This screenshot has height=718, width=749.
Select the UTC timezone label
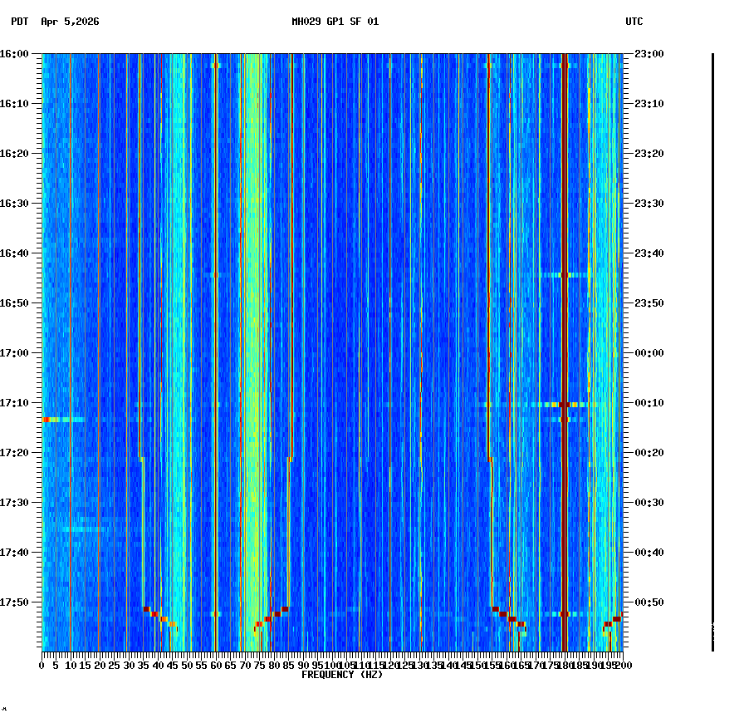point(635,22)
